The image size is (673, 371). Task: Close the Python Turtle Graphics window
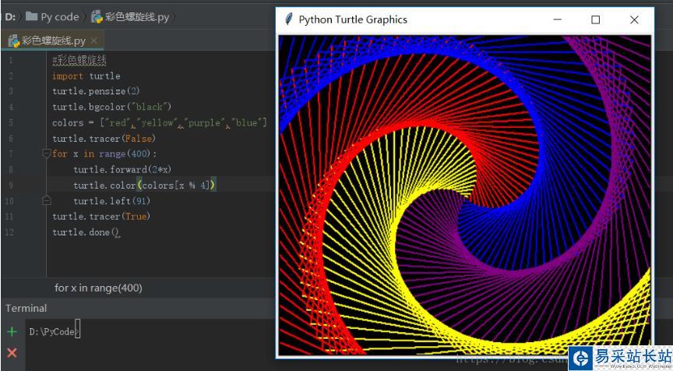tap(634, 19)
